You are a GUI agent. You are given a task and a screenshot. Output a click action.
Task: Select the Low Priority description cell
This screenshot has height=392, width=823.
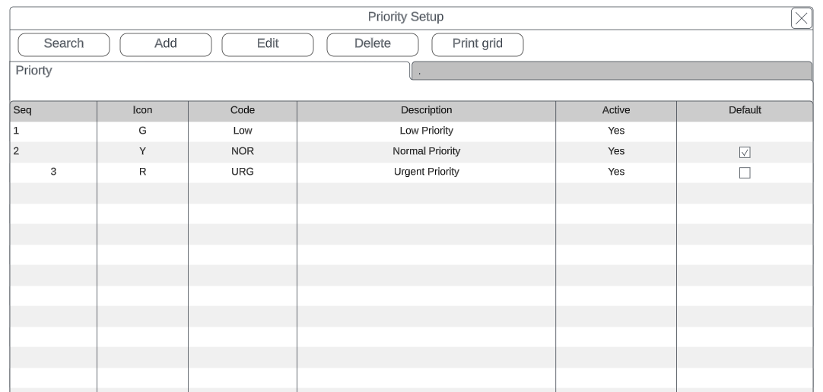426,131
